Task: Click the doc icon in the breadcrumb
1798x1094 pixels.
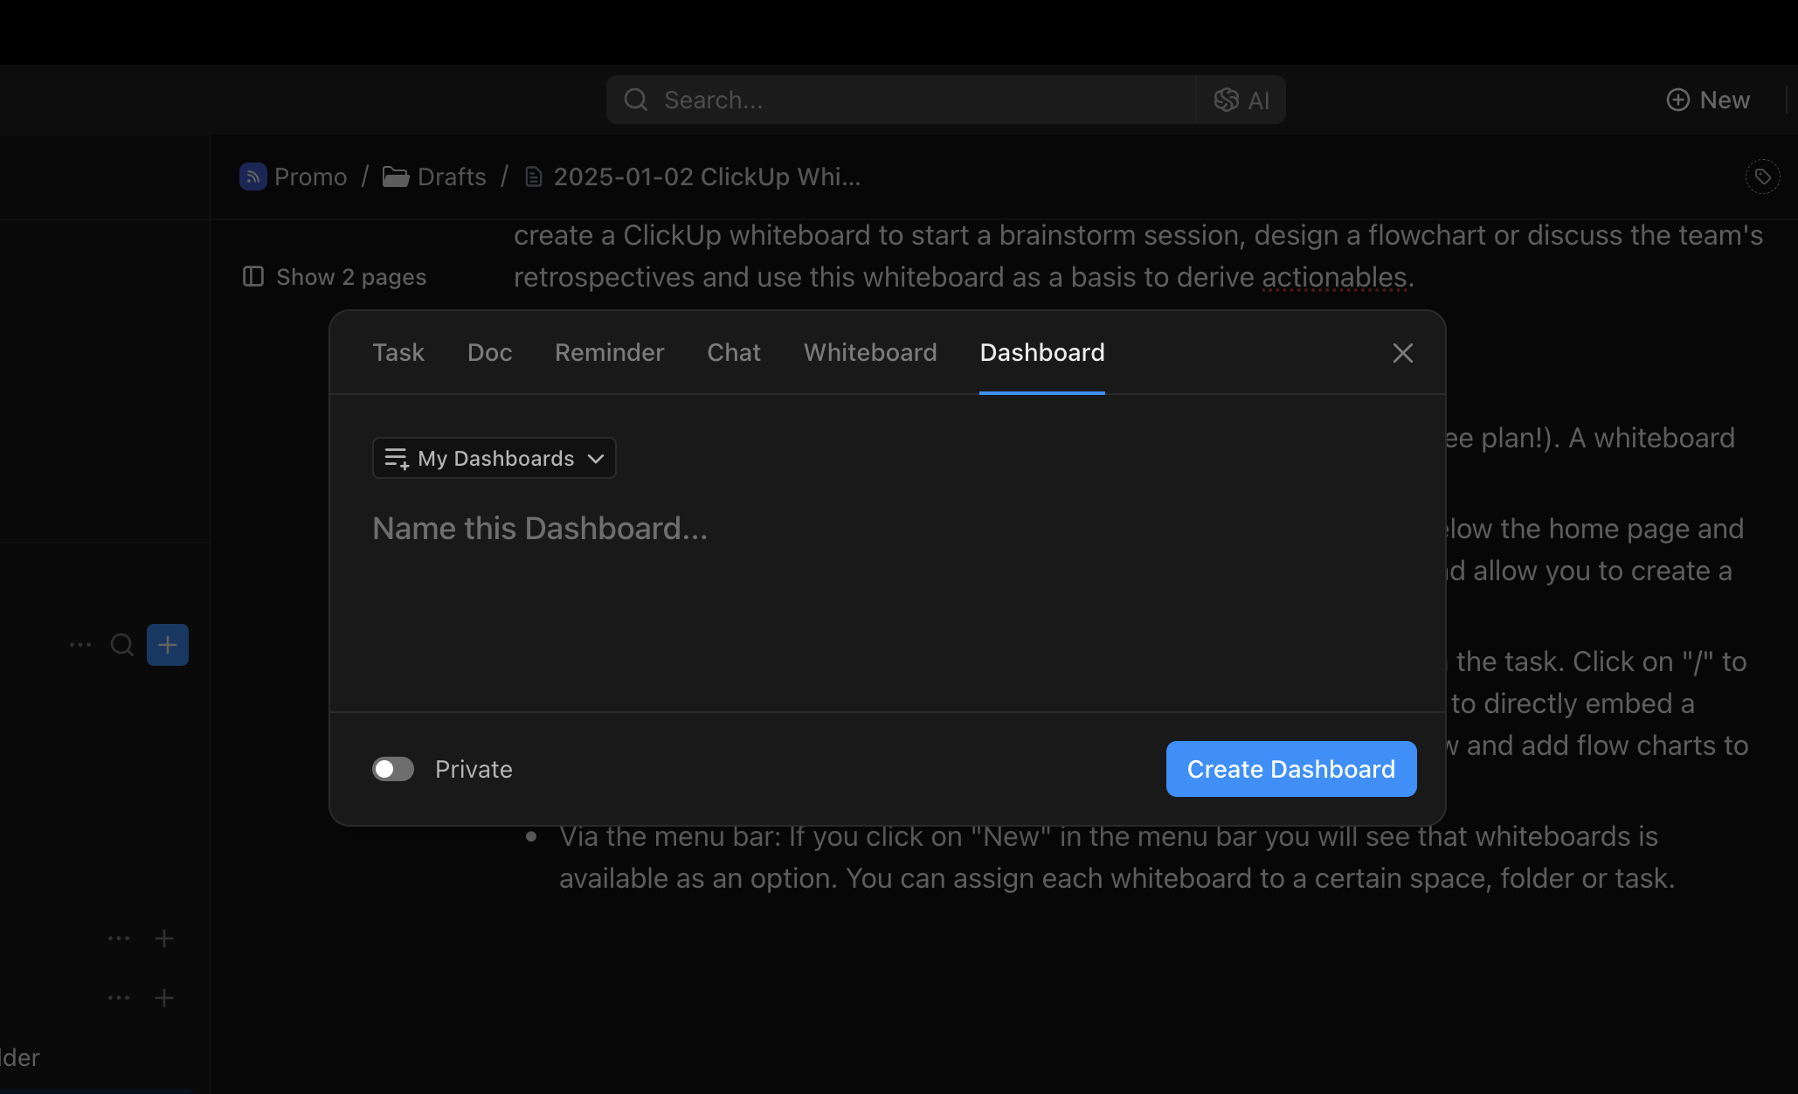Action: [x=534, y=177]
